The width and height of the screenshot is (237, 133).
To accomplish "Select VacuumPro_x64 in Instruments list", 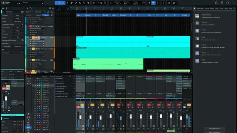I will pyautogui.click(x=62, y=96).
